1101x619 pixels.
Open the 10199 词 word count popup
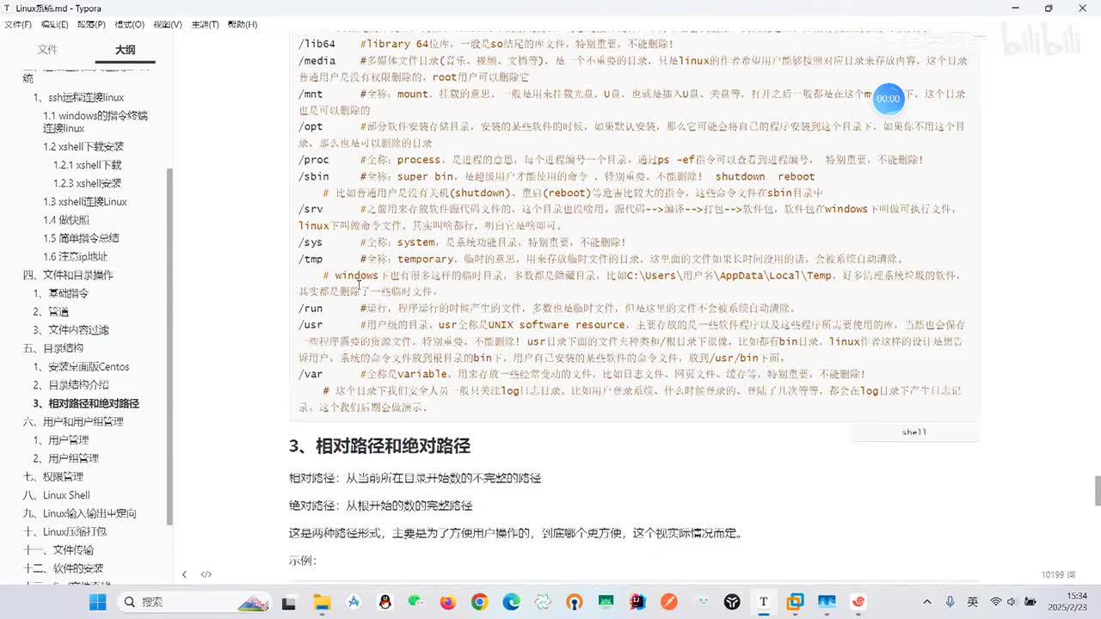point(1058,574)
